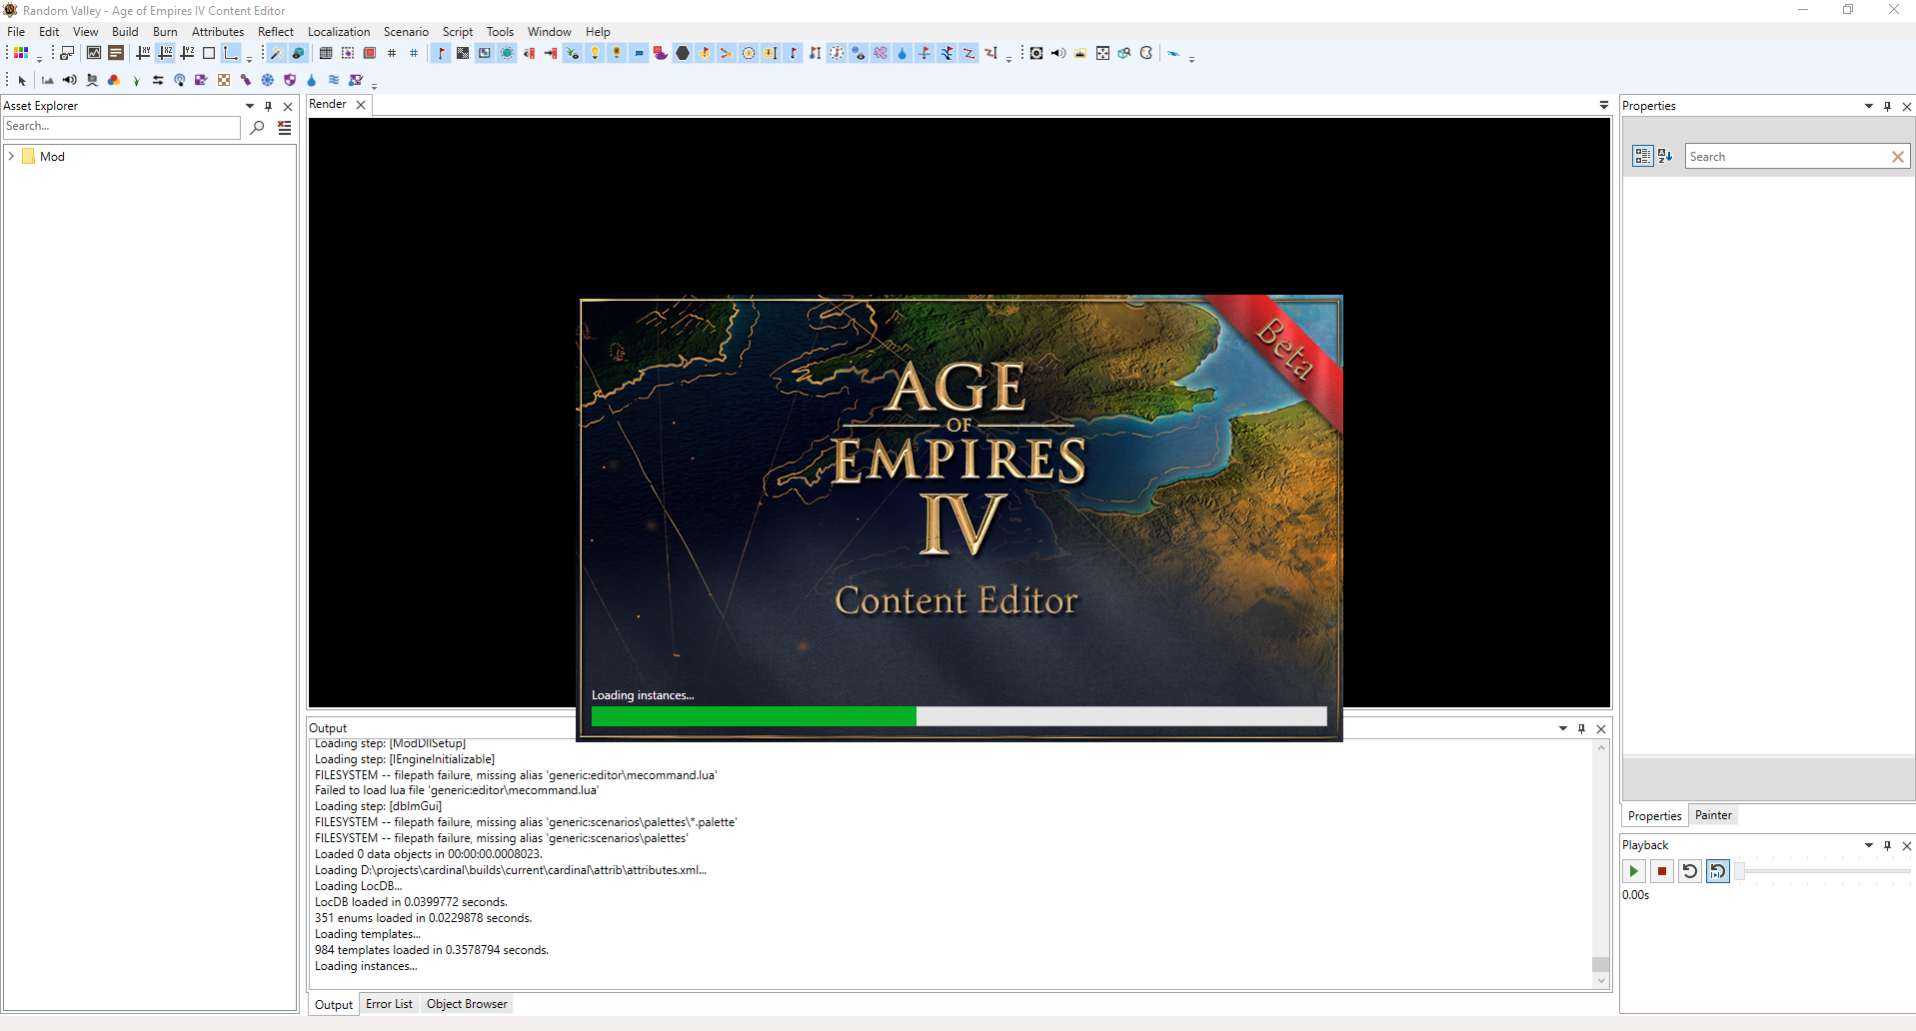This screenshot has width=1916, height=1031.
Task: Toggle the yellow lightbulb icon
Action: pos(595,54)
